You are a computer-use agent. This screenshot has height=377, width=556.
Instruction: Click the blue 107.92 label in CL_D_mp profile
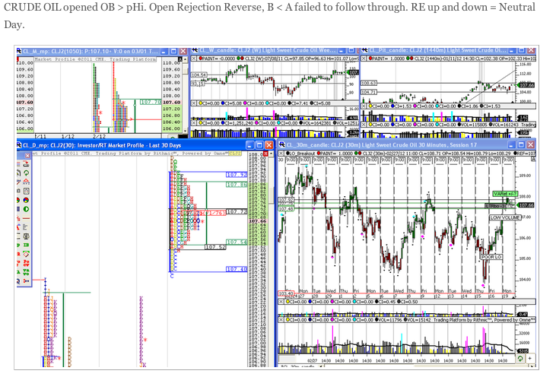237,175
